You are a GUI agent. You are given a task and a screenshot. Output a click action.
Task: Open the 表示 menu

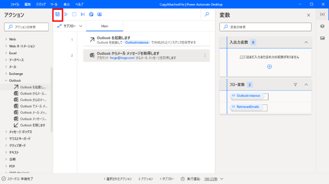tap(67, 4)
